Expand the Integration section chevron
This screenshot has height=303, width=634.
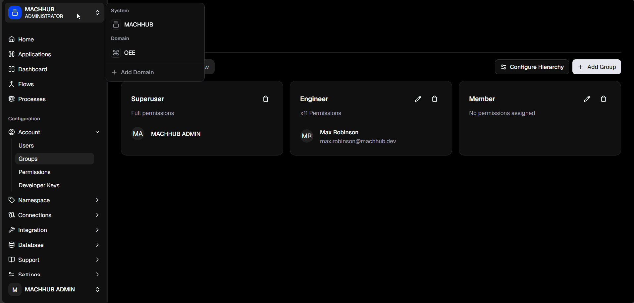97,230
